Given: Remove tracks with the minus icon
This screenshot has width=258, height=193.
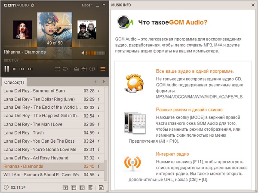Looking at the screenshot, I should [74, 187].
